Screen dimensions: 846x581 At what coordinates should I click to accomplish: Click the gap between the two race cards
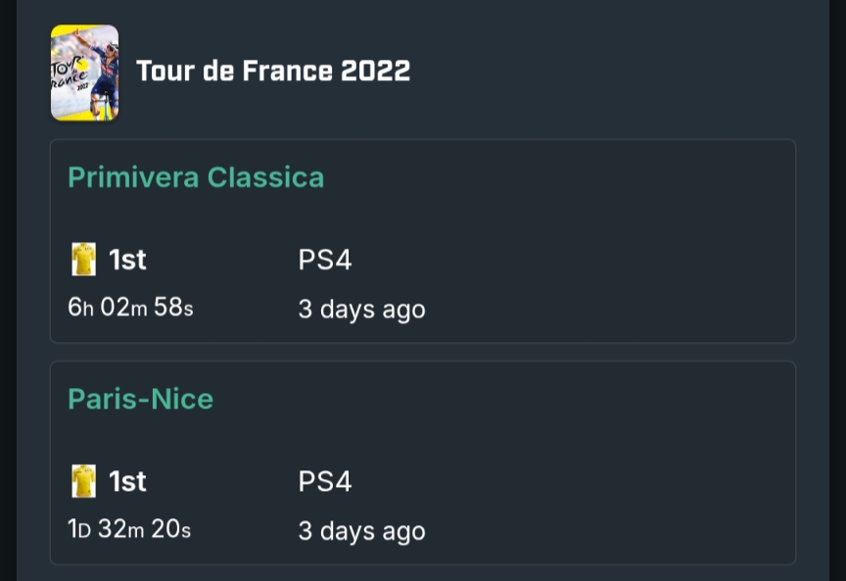pos(423,353)
